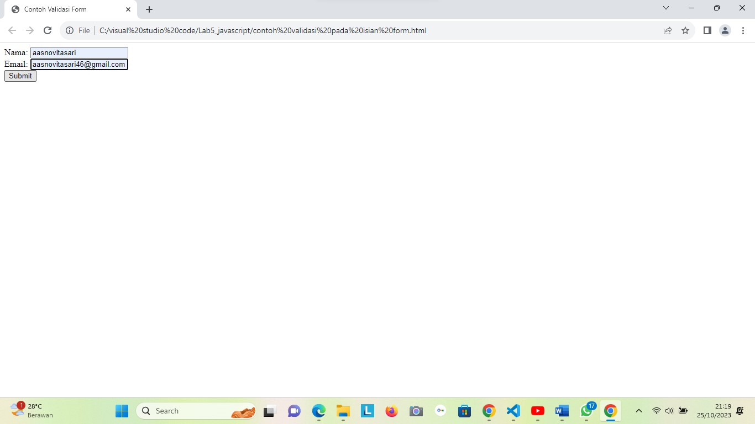Open YouTube from the taskbar

[537, 411]
